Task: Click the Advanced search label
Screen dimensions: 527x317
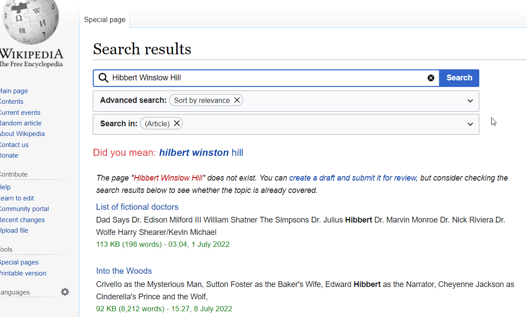Action: click(133, 100)
